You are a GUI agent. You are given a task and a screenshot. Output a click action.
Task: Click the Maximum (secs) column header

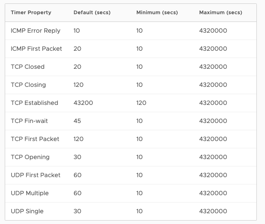[221, 12]
